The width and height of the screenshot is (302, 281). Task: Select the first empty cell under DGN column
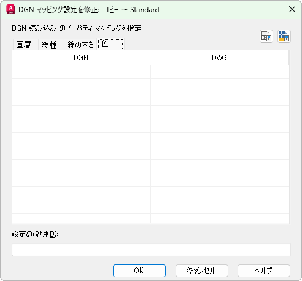[81, 72]
